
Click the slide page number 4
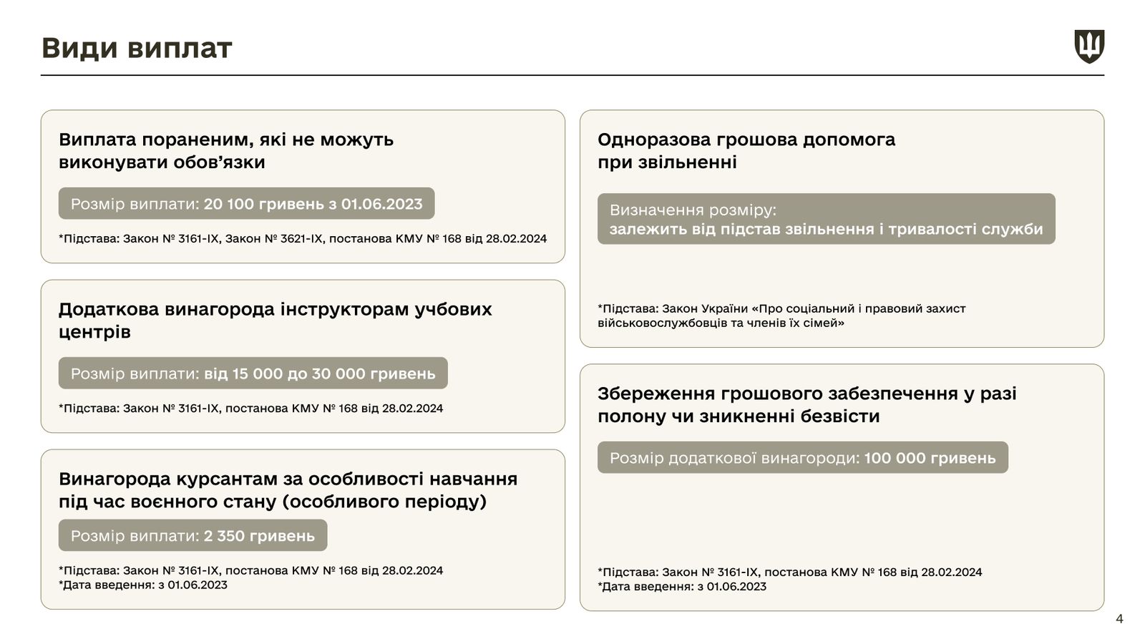[1119, 619]
